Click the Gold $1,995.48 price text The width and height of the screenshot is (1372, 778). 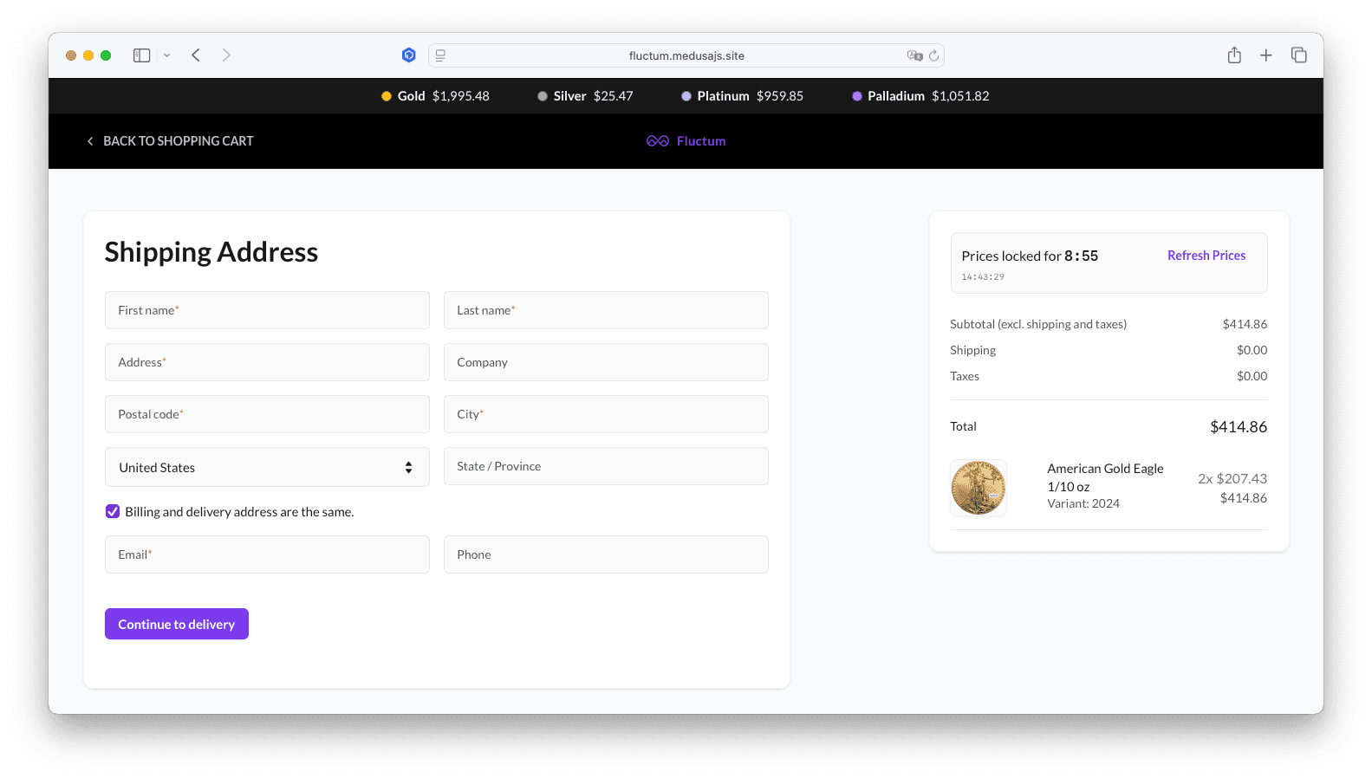444,96
